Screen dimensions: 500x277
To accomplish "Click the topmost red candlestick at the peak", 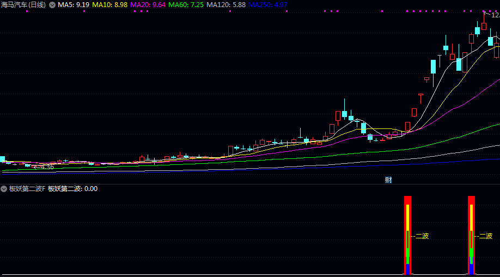I will pos(484,26).
